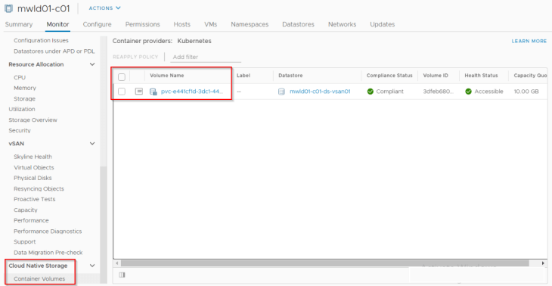
Task: Select CPU under Resource Allocation
Action: point(20,77)
